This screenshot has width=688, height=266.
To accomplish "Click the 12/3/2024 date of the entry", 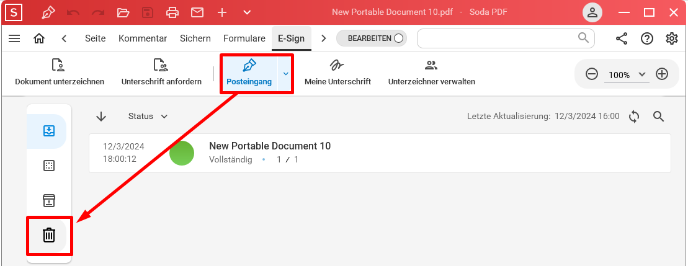I will point(123,146).
